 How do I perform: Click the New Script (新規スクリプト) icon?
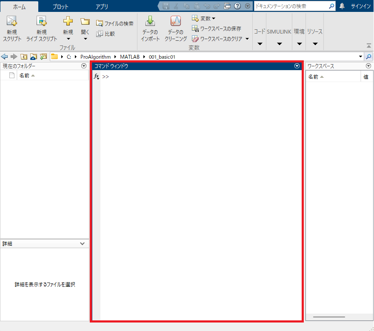12,22
